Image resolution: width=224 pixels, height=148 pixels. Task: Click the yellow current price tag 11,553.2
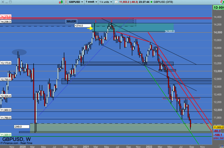(x=218, y=127)
